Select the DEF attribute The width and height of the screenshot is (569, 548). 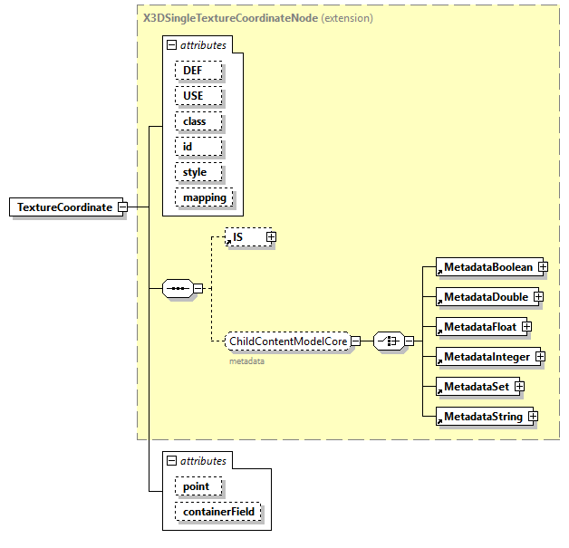point(195,71)
